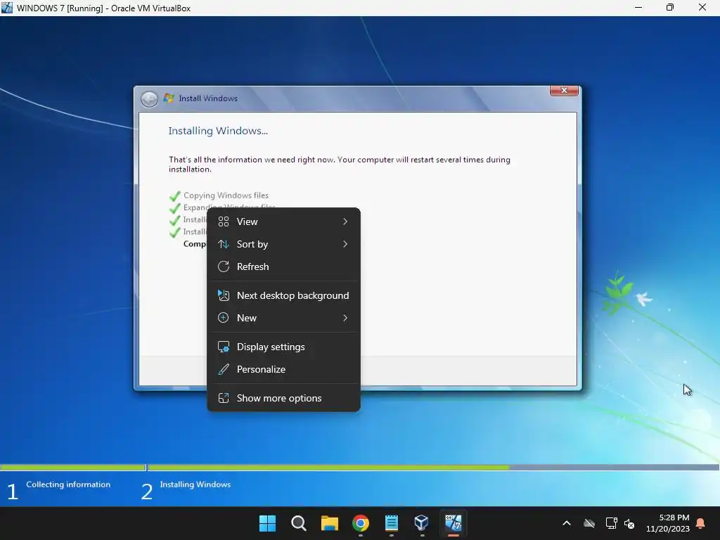Open taskbar Search
The height and width of the screenshot is (540, 720).
(x=298, y=523)
